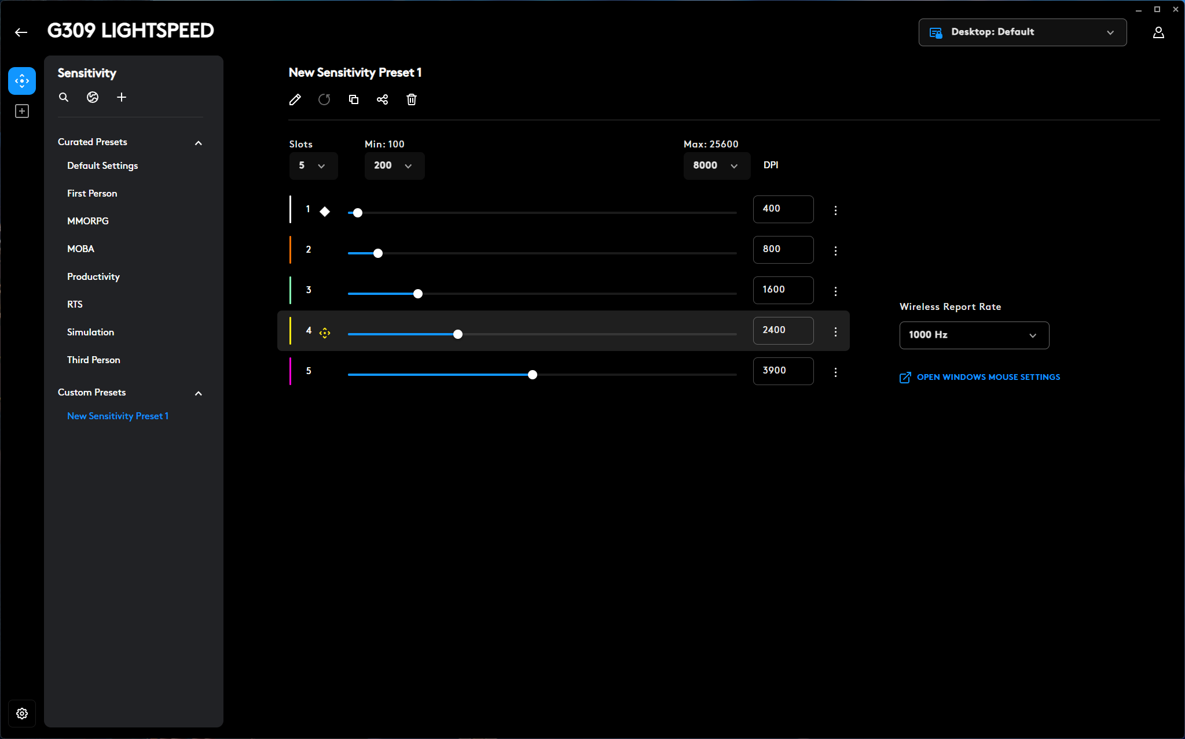1185x739 pixels.
Task: Click the slot 3 DPI slider handle
Action: coord(418,294)
